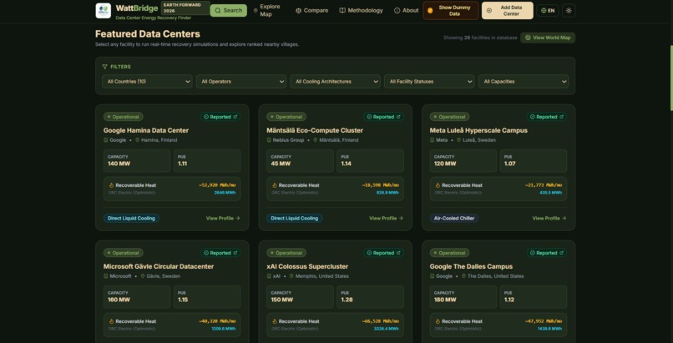Open Reported link on Mäntsälä Eco-Compute card

coord(383,117)
